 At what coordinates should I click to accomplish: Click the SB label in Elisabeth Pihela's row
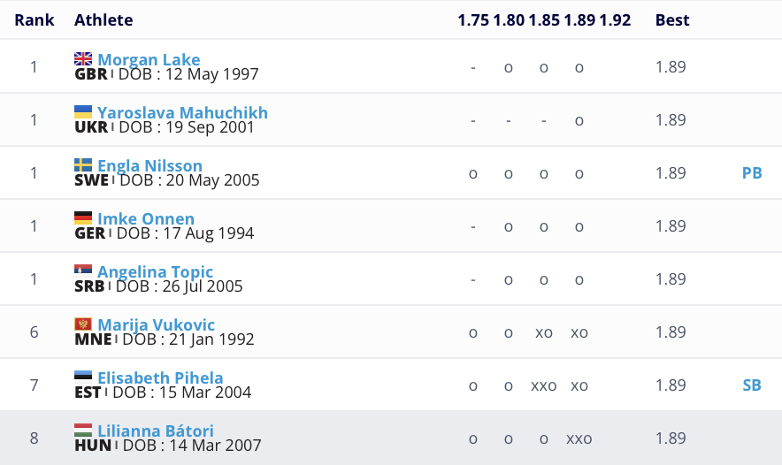click(752, 385)
